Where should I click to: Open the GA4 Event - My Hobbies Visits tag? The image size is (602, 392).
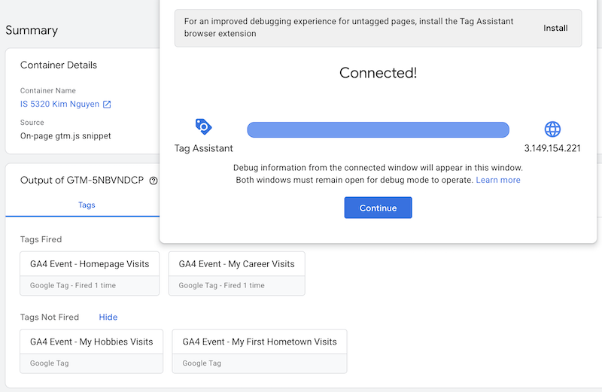(91, 342)
